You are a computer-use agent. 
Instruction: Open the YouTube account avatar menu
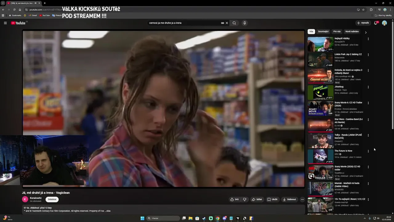tap(384, 23)
